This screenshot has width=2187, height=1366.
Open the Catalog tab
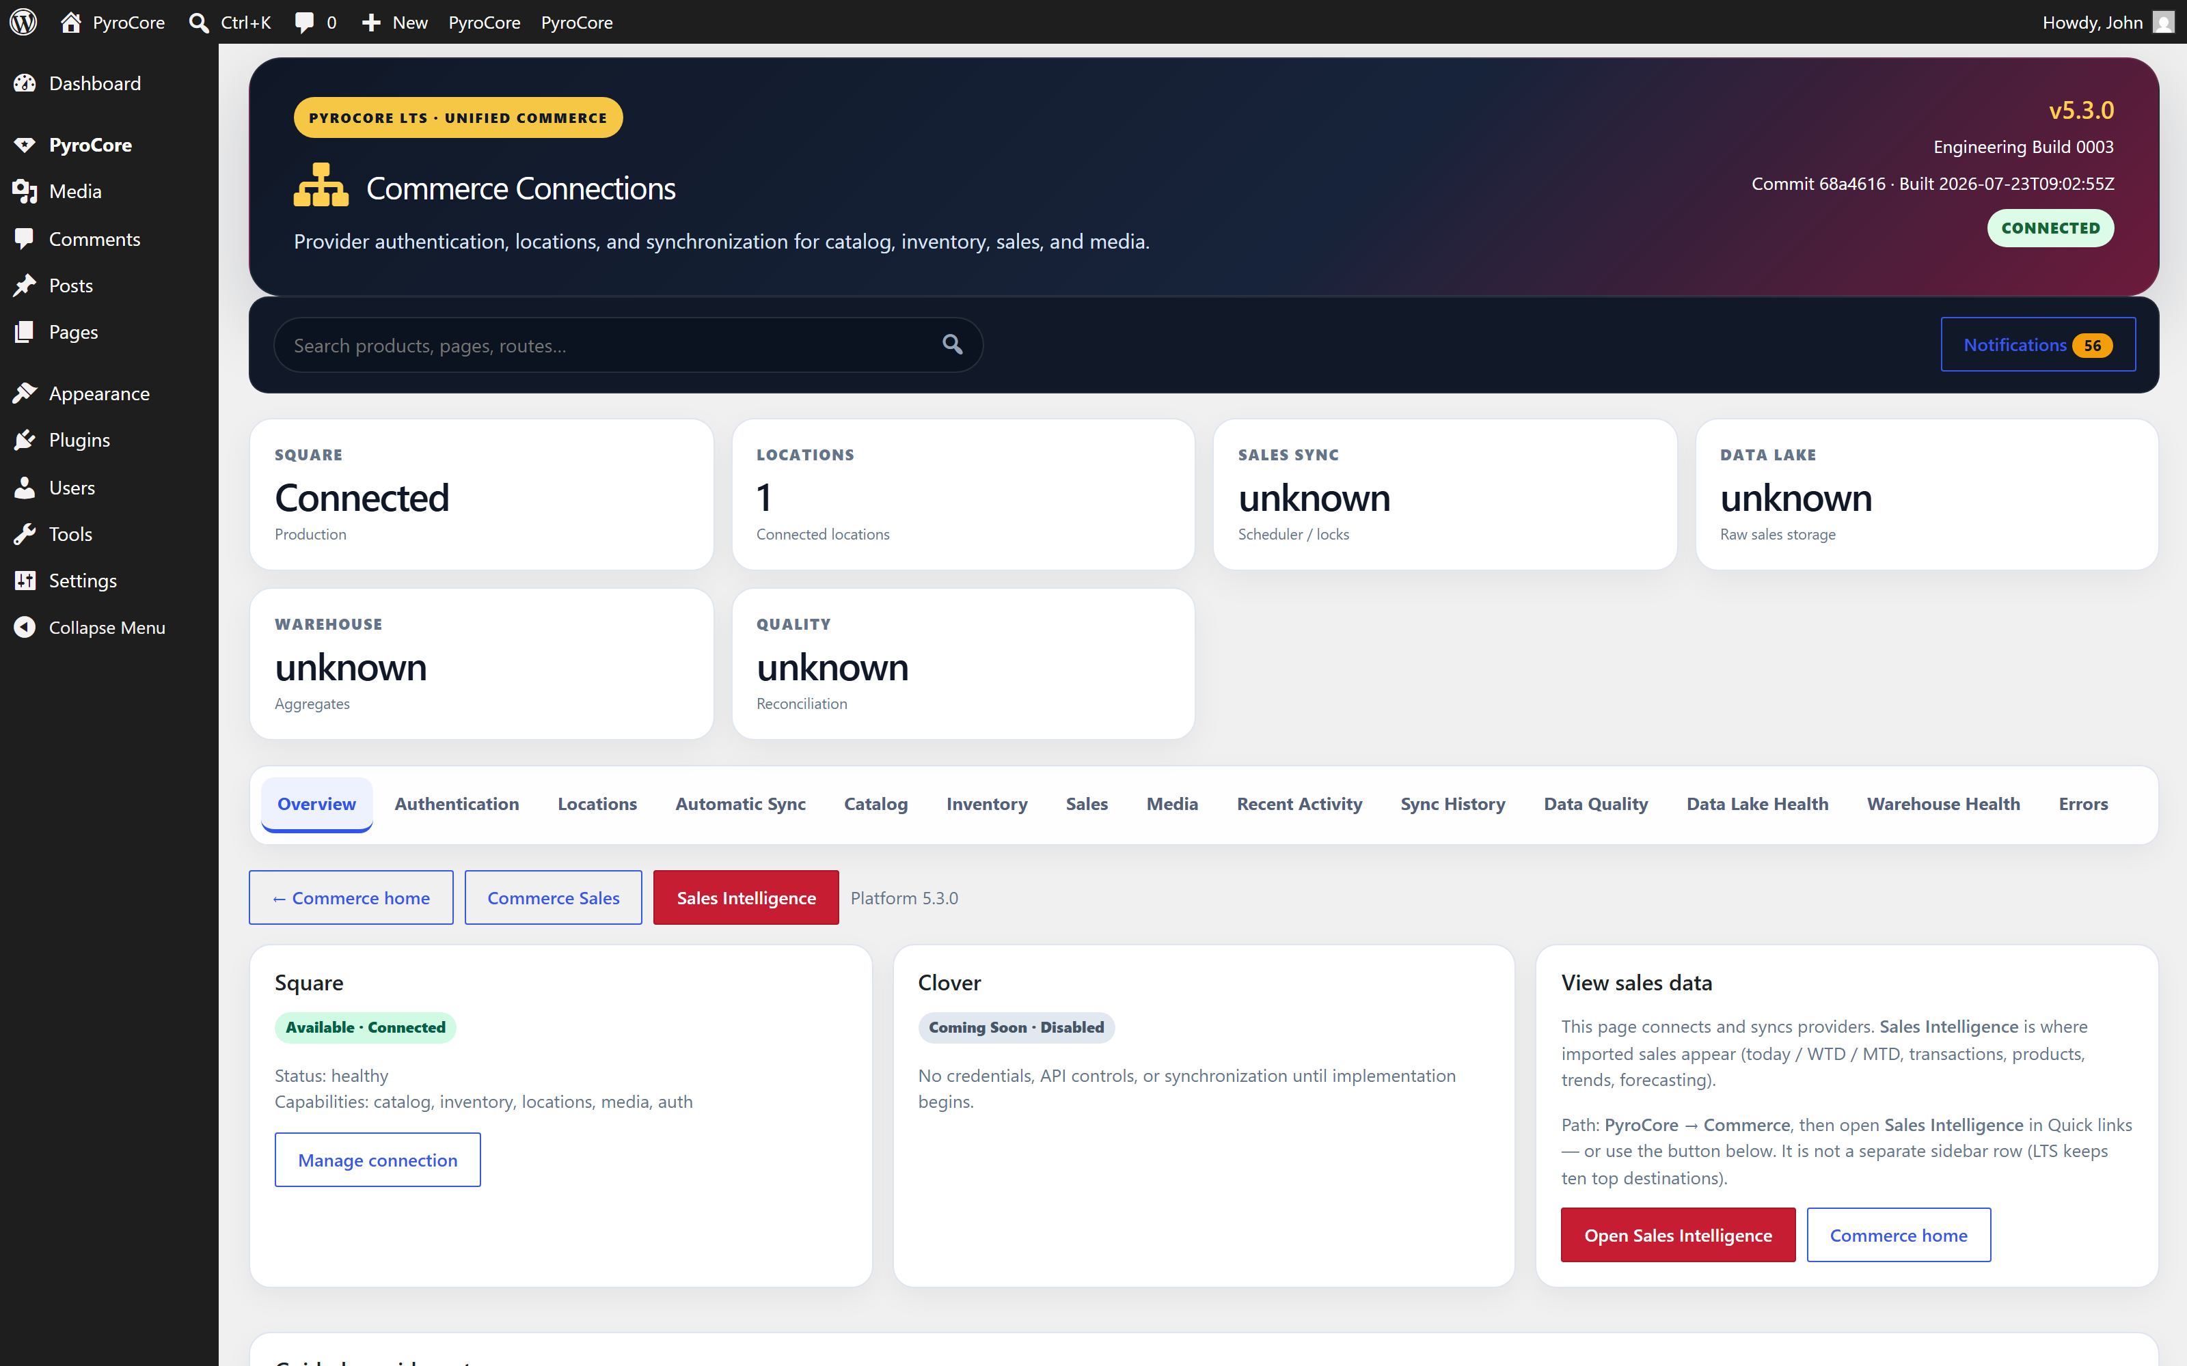[x=875, y=804]
